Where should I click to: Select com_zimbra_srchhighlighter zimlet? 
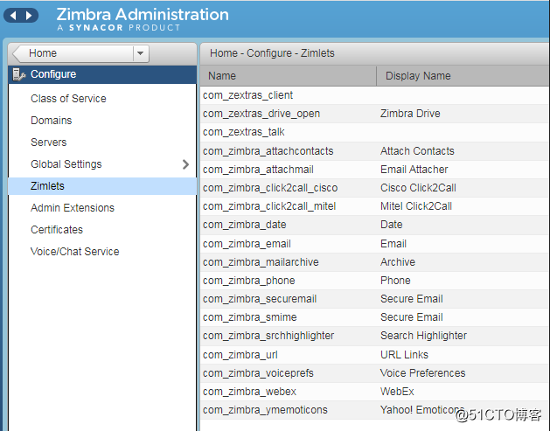coord(268,336)
